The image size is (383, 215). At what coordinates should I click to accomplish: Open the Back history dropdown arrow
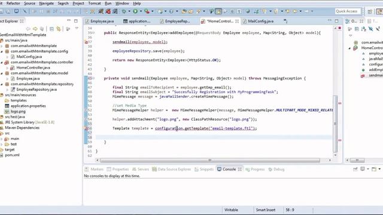tap(300, 11)
